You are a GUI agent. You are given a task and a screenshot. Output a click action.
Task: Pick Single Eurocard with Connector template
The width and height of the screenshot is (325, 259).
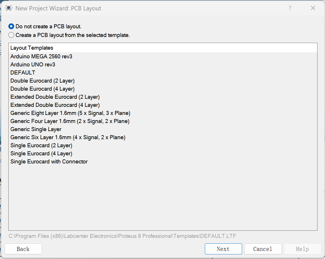point(49,161)
